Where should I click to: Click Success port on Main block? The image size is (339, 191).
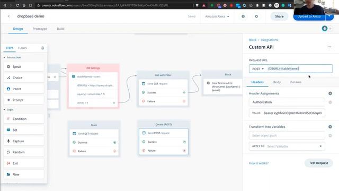point(114,142)
